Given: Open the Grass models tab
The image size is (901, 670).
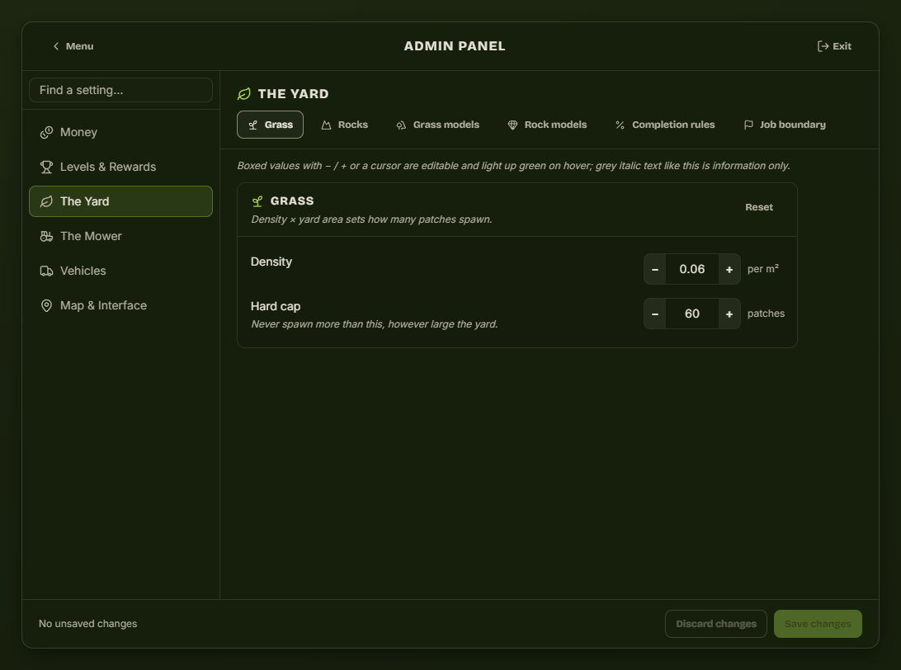Looking at the screenshot, I should (437, 125).
